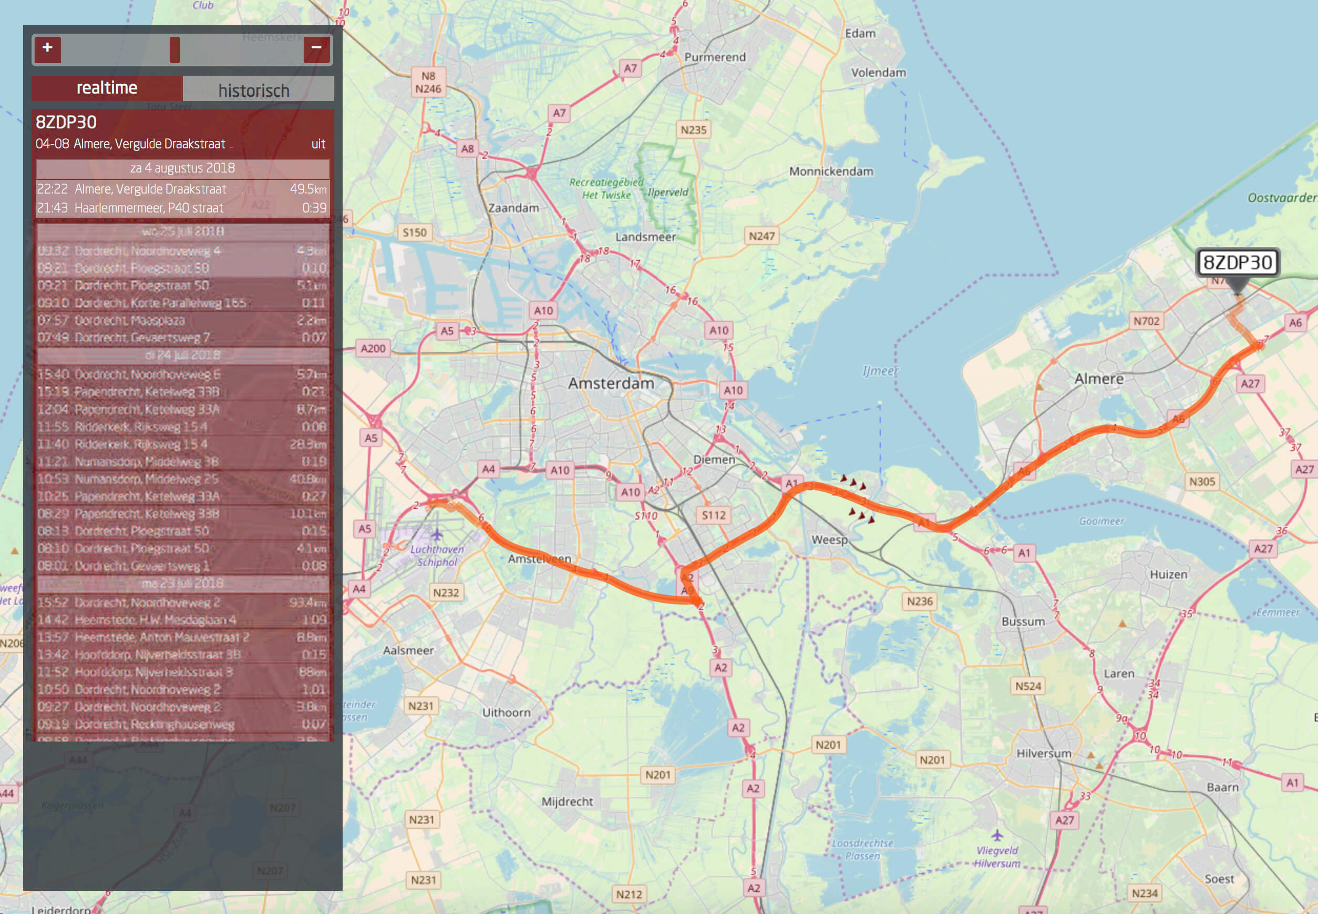Viewport: 1318px width, 914px height.
Task: Select vehicle 8ZDP30 in the panel header
Action: (x=66, y=122)
